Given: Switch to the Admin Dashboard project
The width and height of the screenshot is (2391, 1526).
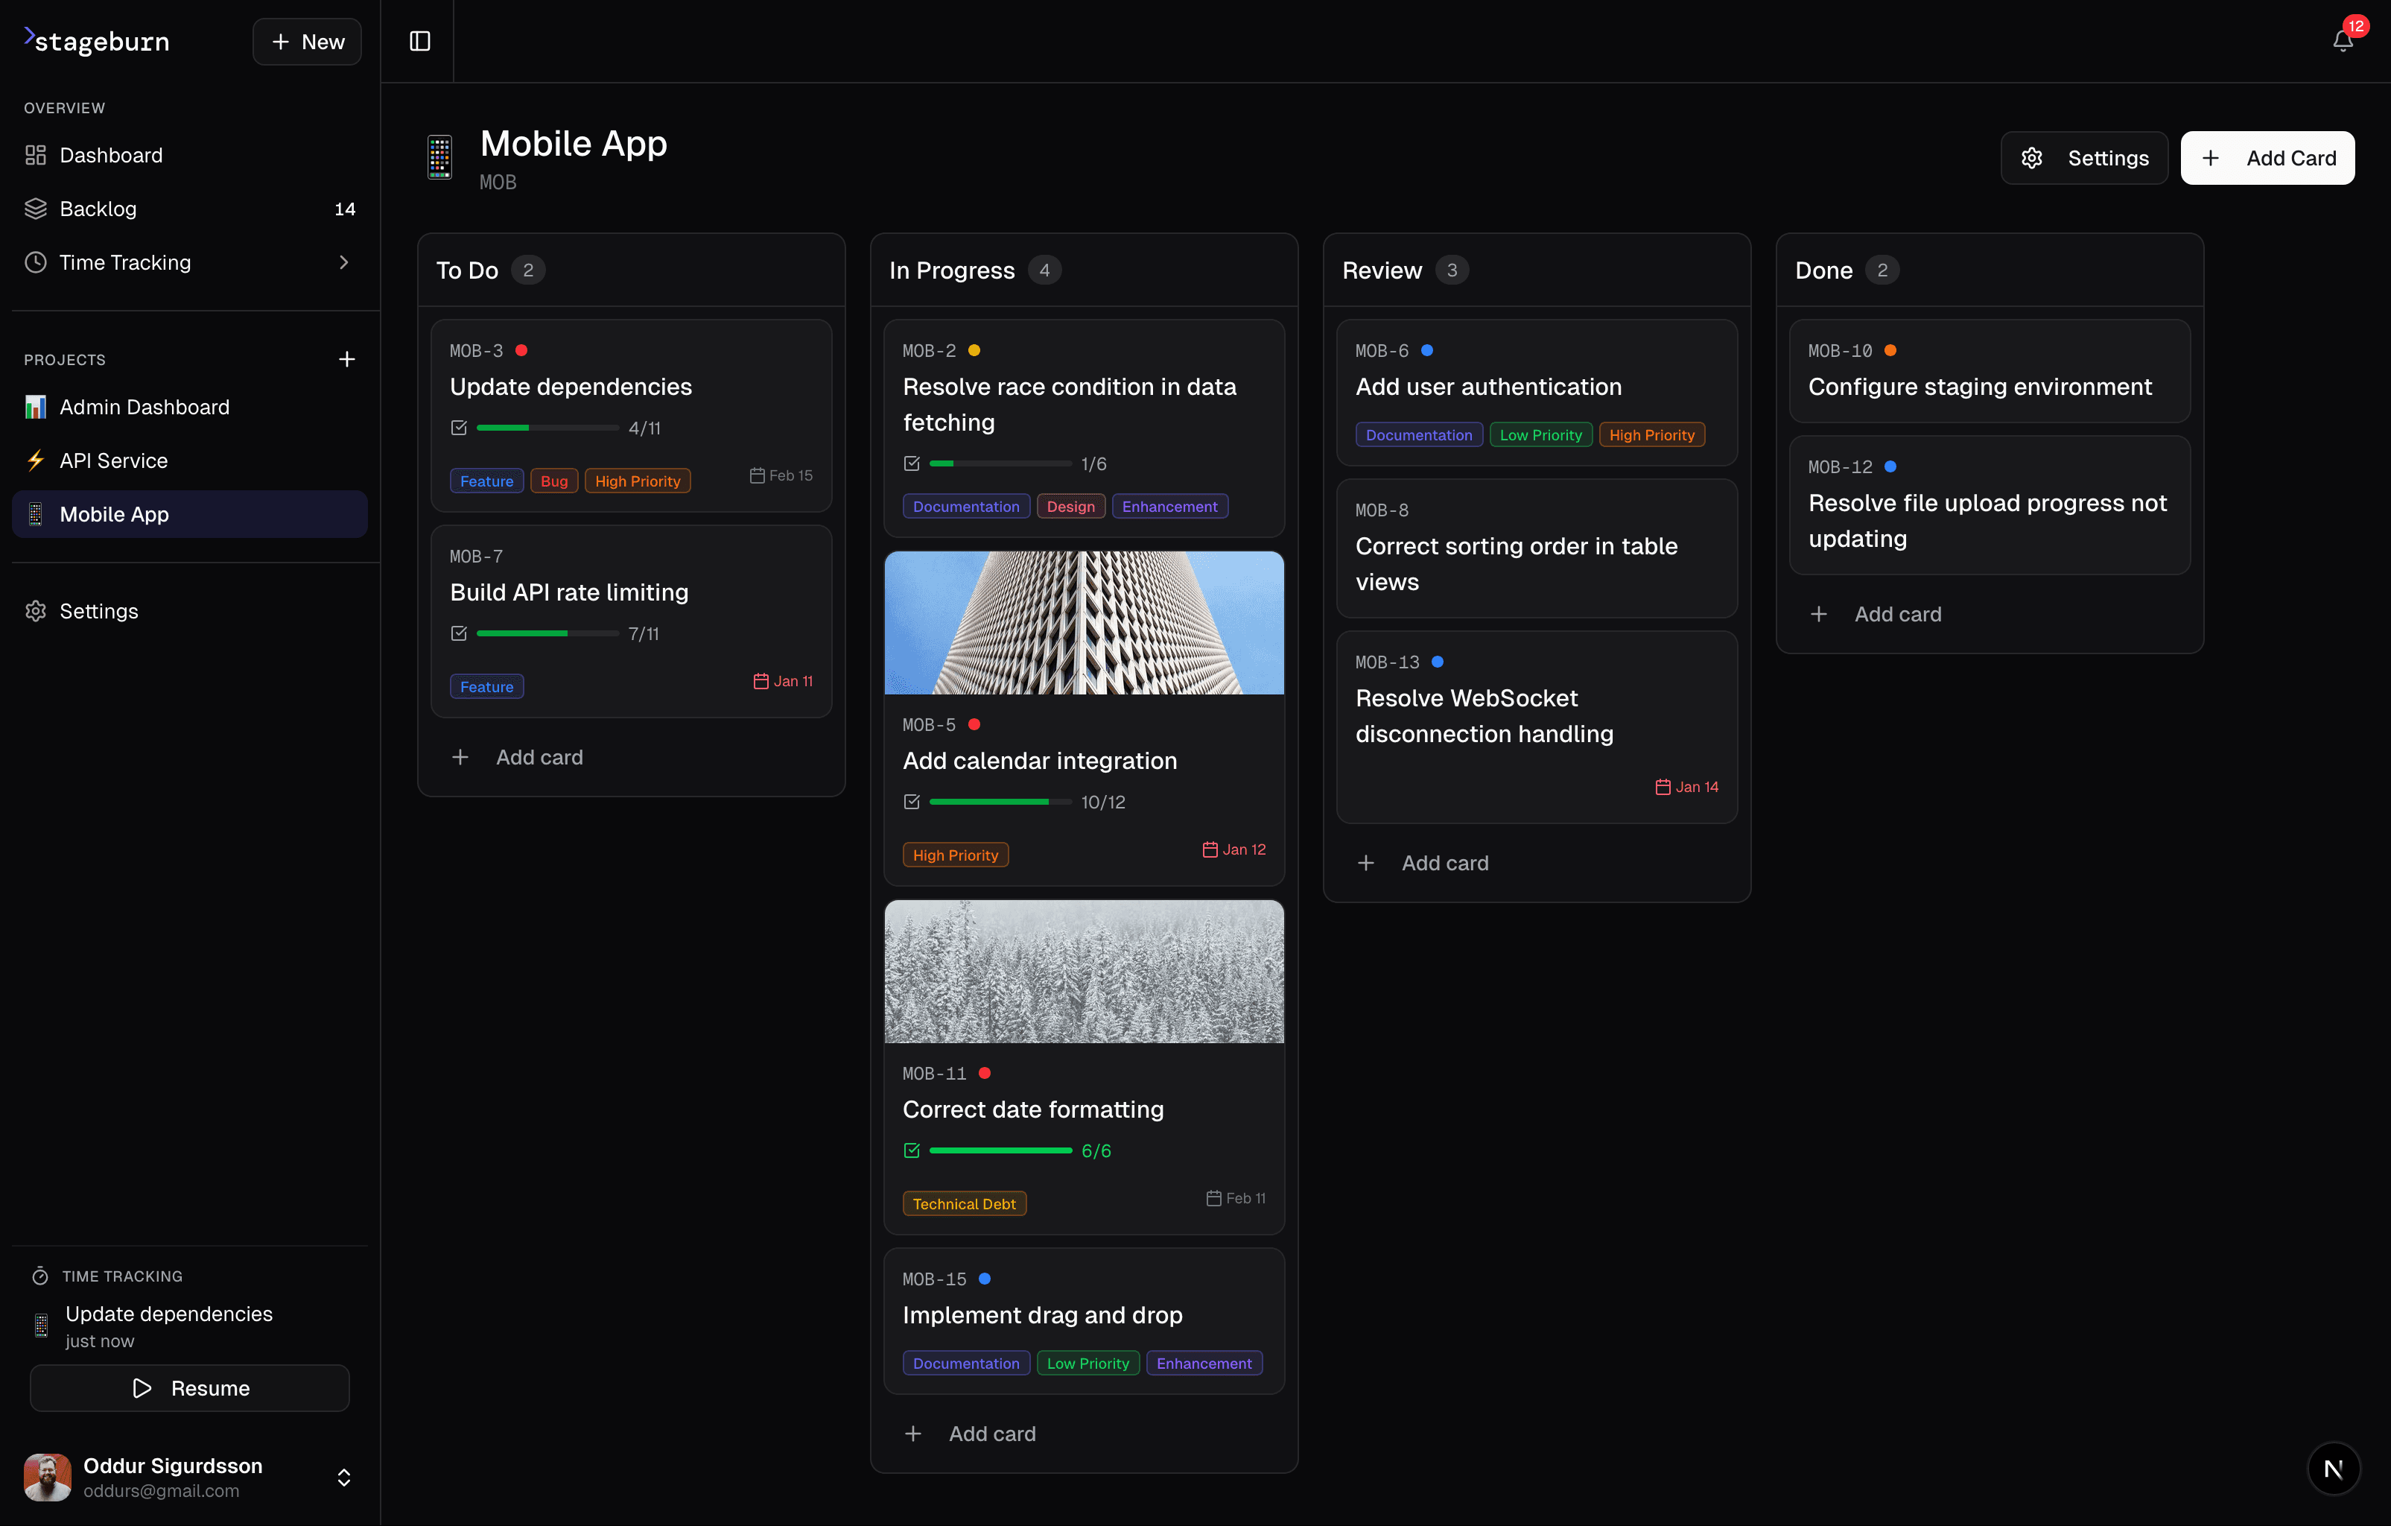Looking at the screenshot, I should coord(144,406).
